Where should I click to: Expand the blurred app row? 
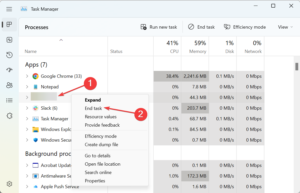point(27,98)
